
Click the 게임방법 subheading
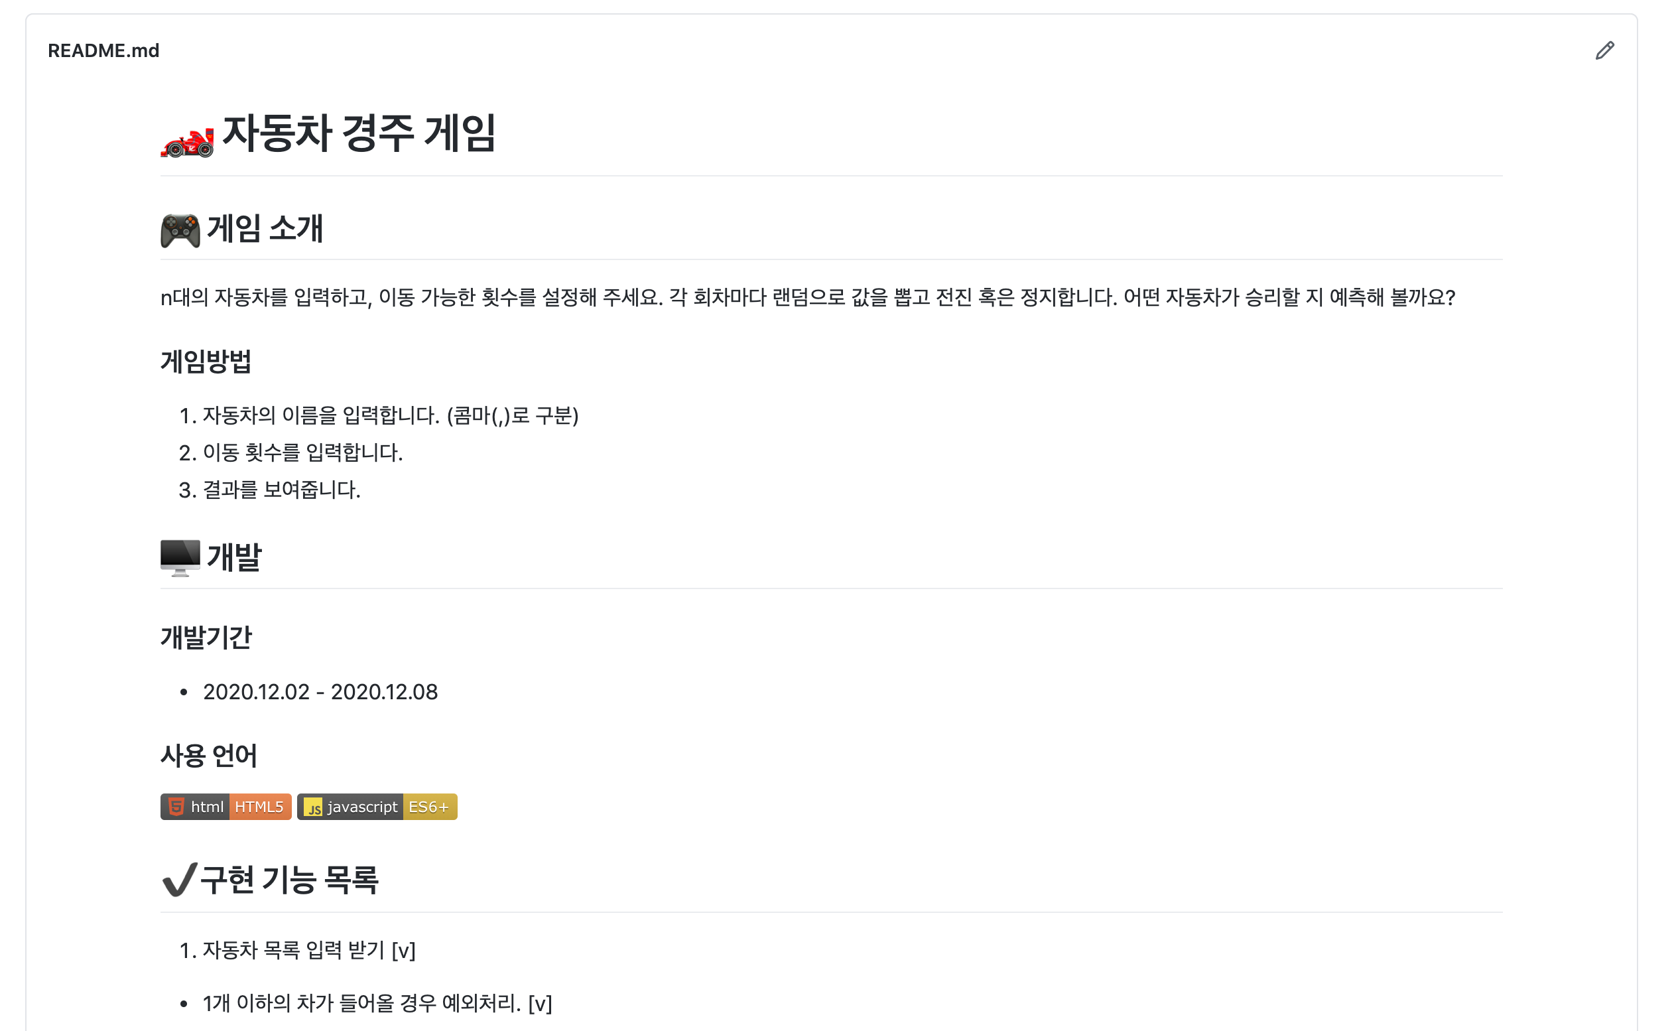click(206, 362)
